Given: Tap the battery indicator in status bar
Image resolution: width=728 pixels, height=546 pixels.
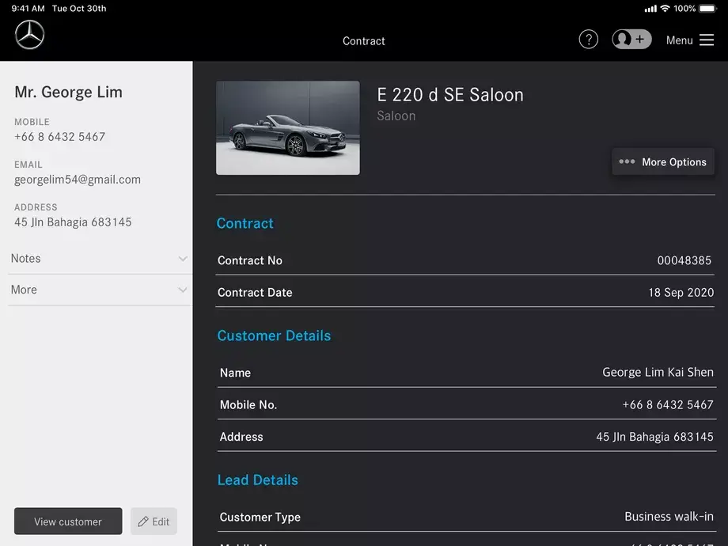Looking at the screenshot, I should pos(708,9).
